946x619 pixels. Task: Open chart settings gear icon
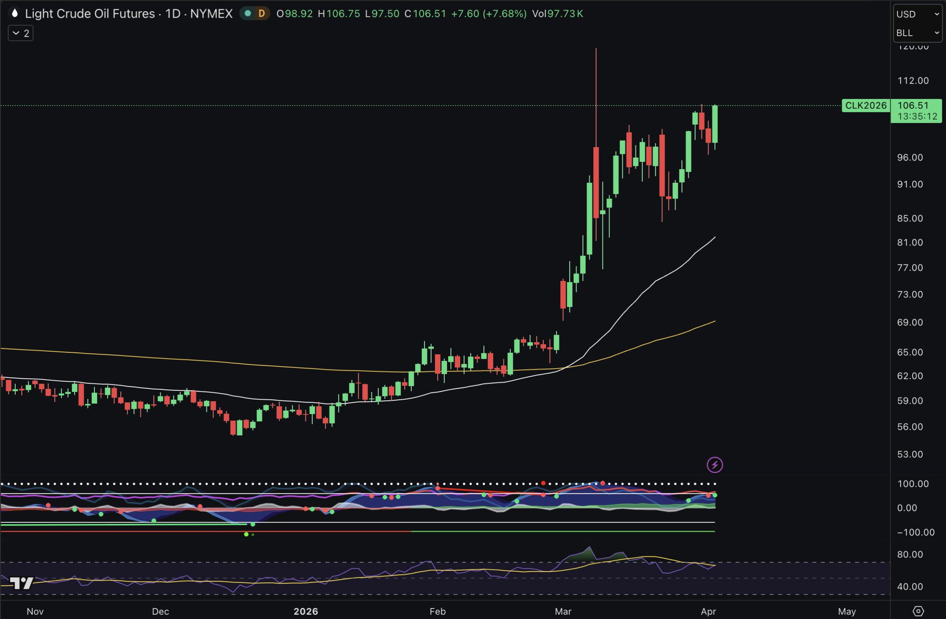coord(918,611)
